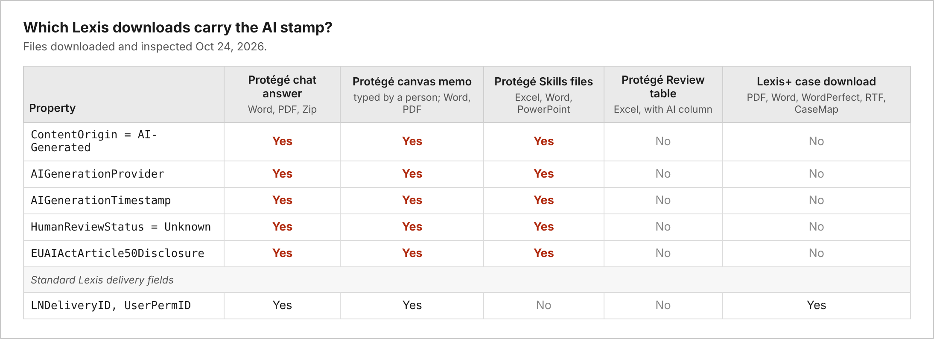Select the 'Protégé Review table' column header
This screenshot has height=339, width=934.
click(x=663, y=87)
